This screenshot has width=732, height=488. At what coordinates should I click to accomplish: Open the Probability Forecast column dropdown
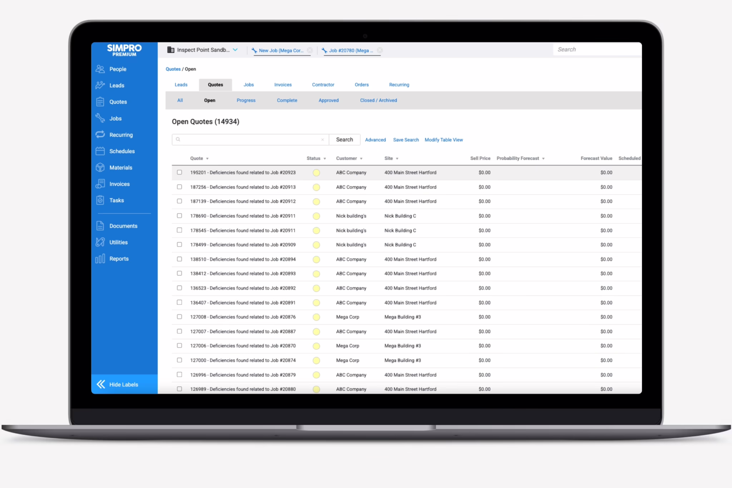click(x=543, y=159)
